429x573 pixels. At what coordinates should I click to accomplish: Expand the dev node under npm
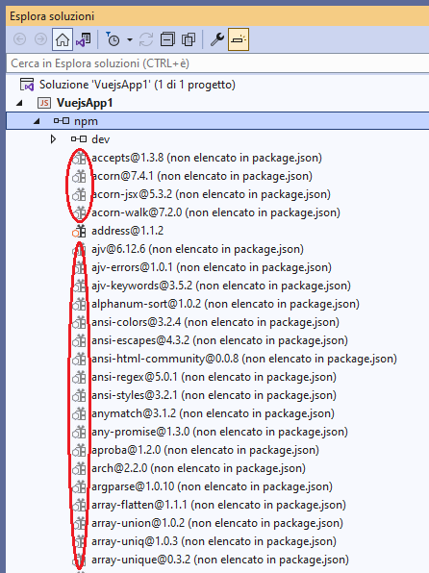(54, 139)
